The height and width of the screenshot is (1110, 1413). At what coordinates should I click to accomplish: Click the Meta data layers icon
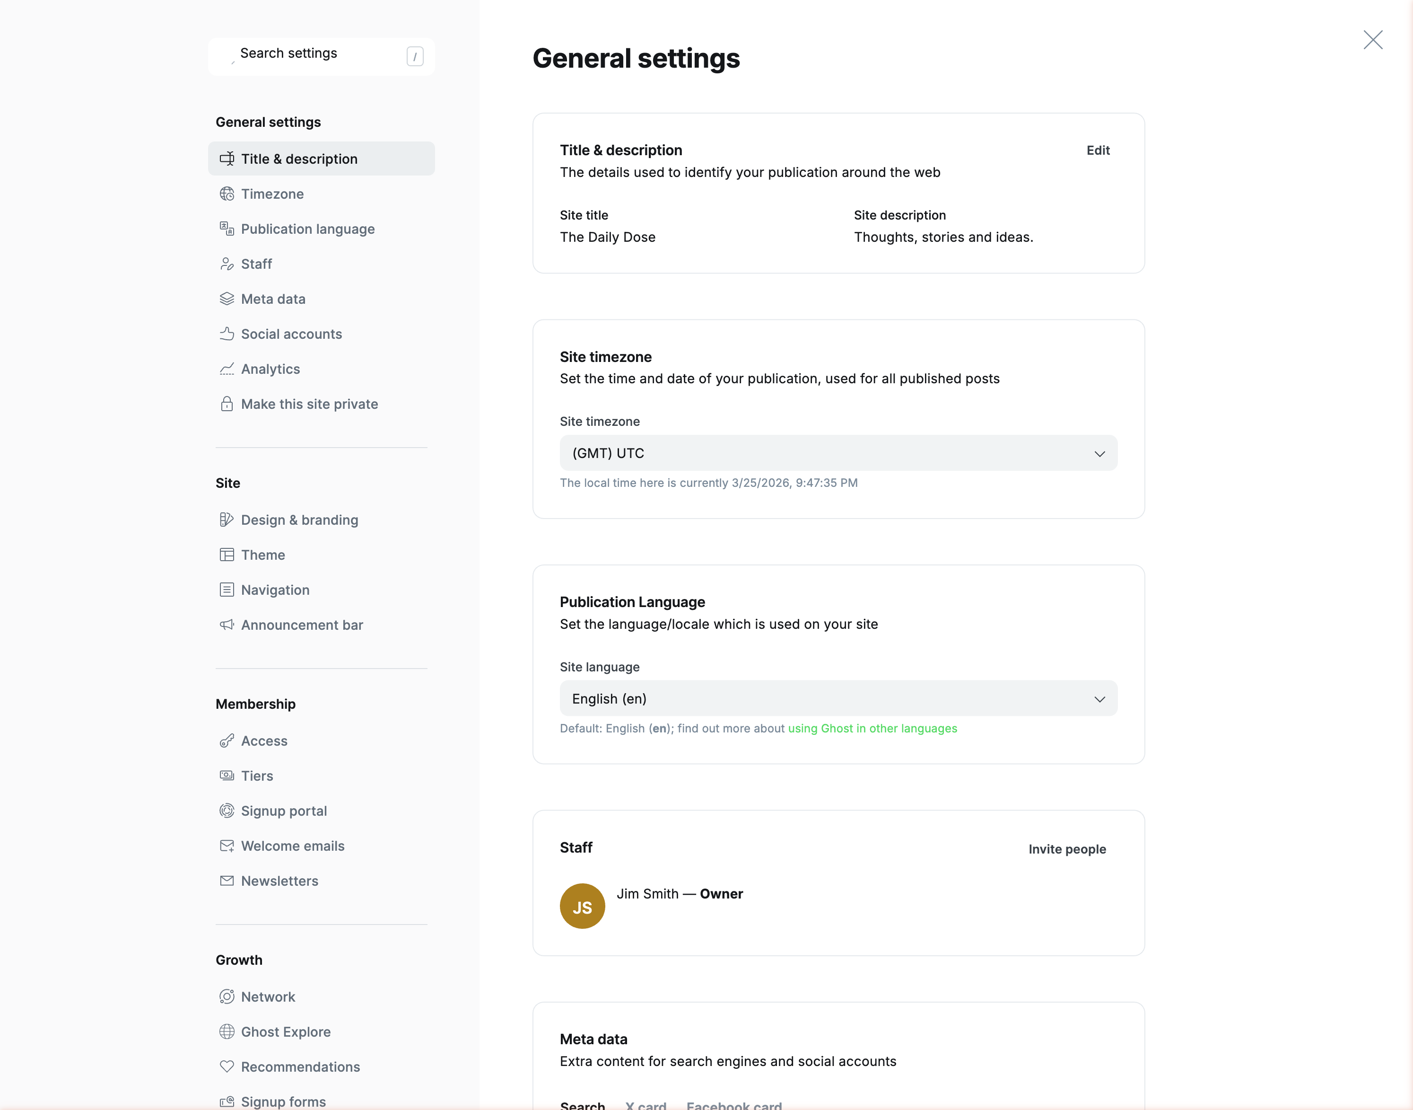pos(227,299)
